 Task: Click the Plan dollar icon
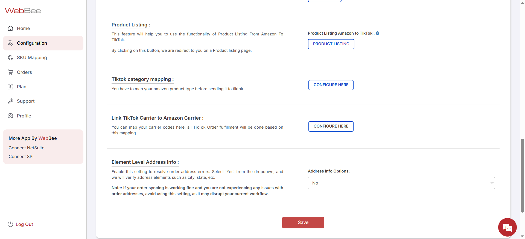click(x=10, y=87)
